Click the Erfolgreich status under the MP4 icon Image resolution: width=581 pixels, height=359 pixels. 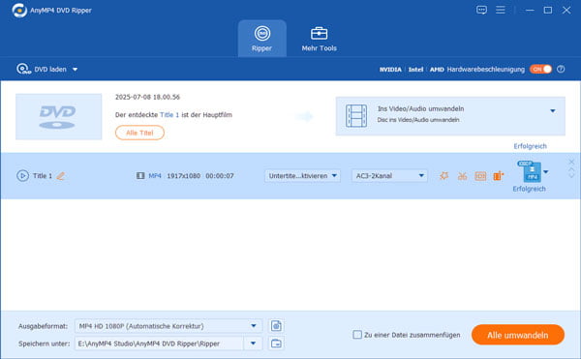click(529, 189)
